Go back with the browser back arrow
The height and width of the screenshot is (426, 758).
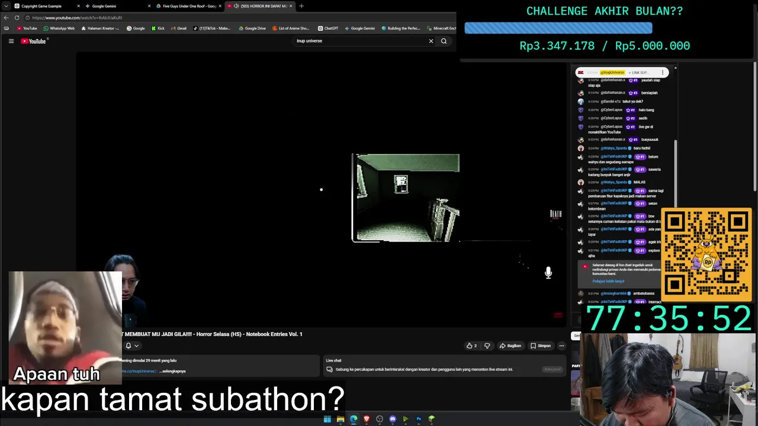6,18
